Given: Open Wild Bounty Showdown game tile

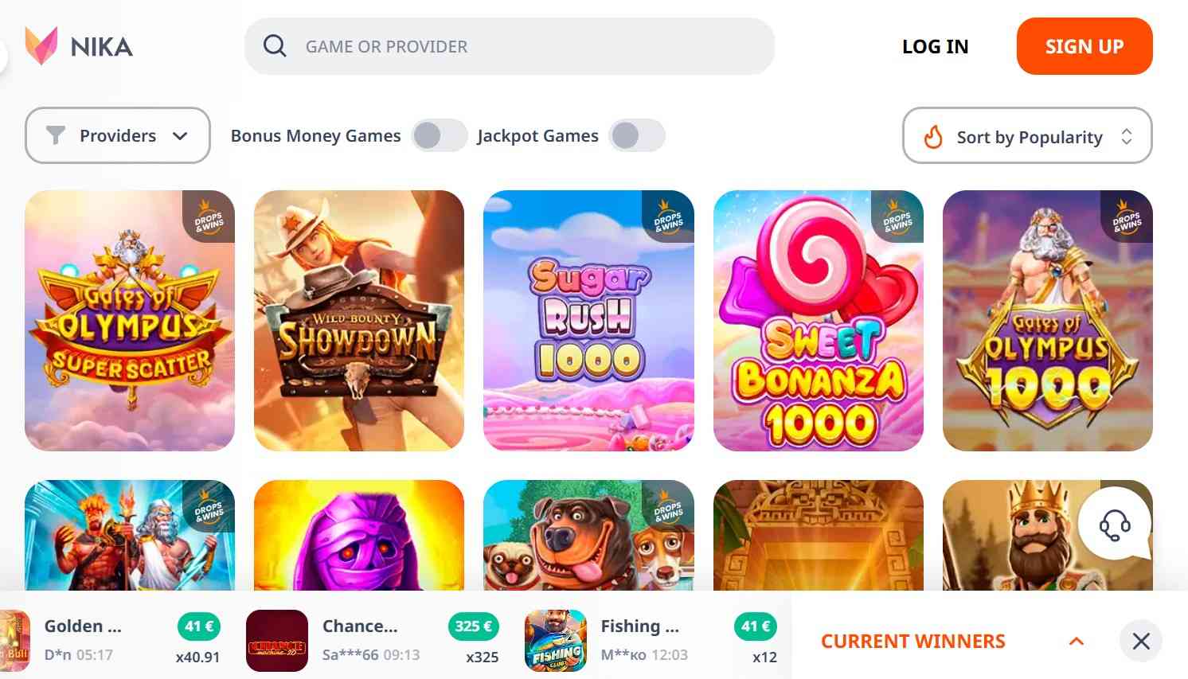Looking at the screenshot, I should [x=359, y=321].
